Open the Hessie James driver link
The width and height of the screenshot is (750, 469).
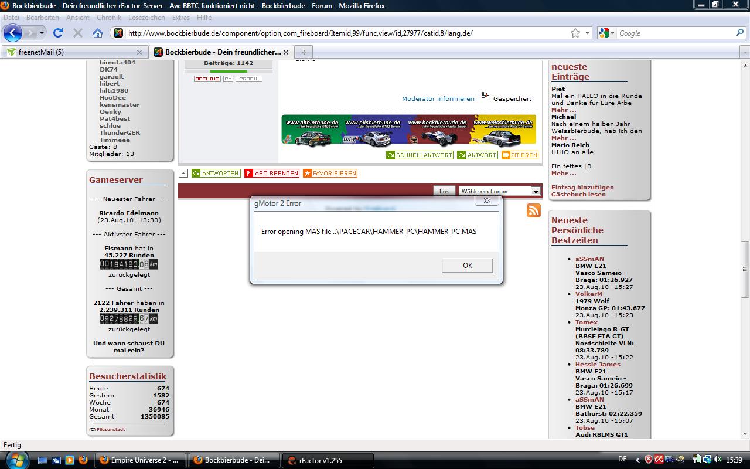598,365
